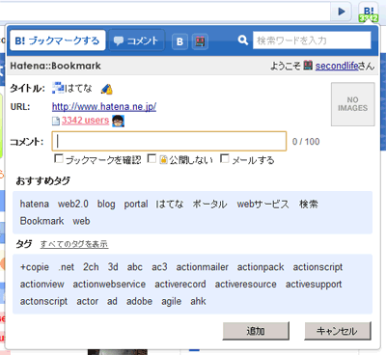Select recommended tag はてな

point(170,204)
